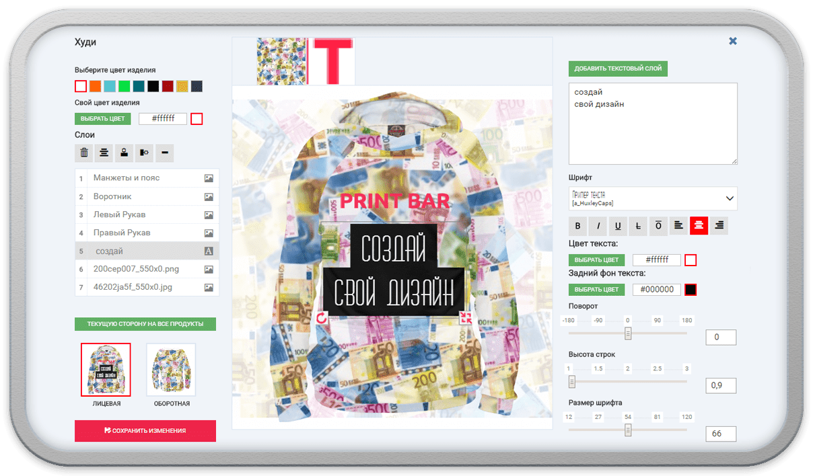The image size is (813, 476).
Task: Pick the light blue product color swatch
Action: coord(110,86)
